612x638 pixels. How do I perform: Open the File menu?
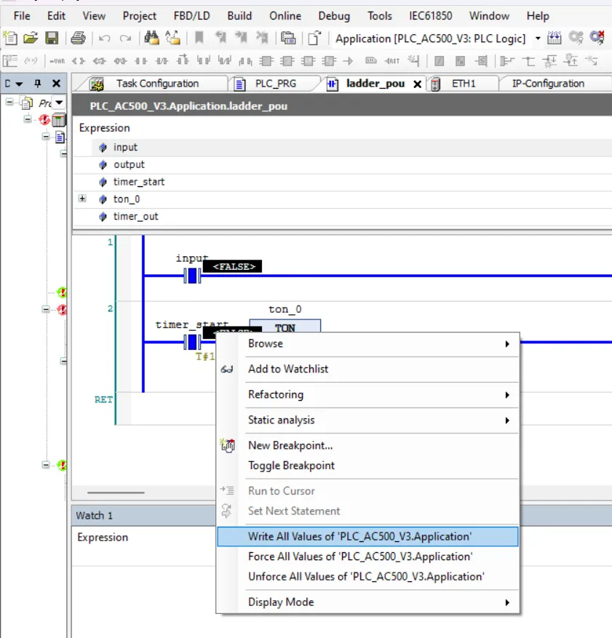click(x=22, y=16)
